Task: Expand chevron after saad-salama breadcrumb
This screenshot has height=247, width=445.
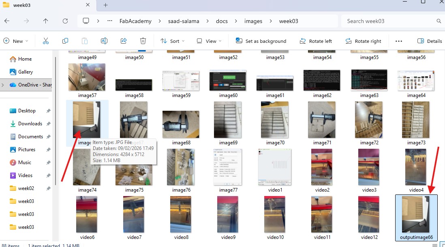Action: [x=208, y=21]
